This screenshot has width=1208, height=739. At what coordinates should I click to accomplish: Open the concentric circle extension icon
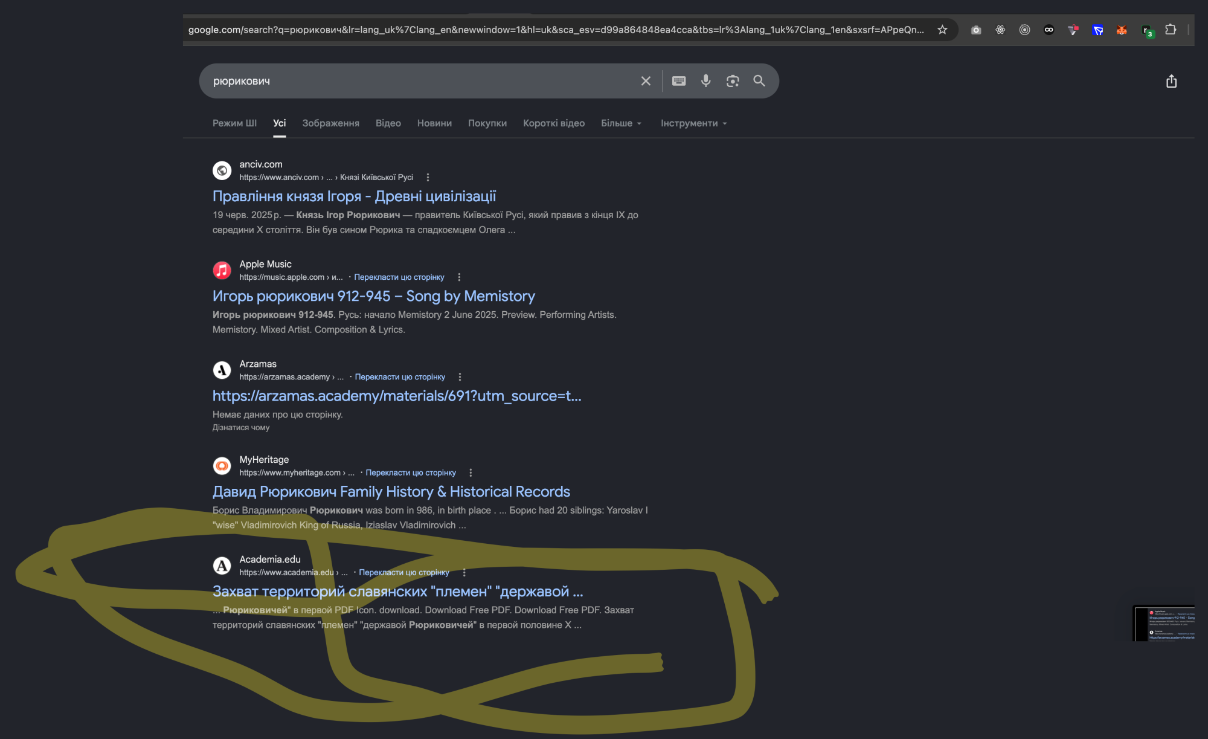click(x=1024, y=30)
